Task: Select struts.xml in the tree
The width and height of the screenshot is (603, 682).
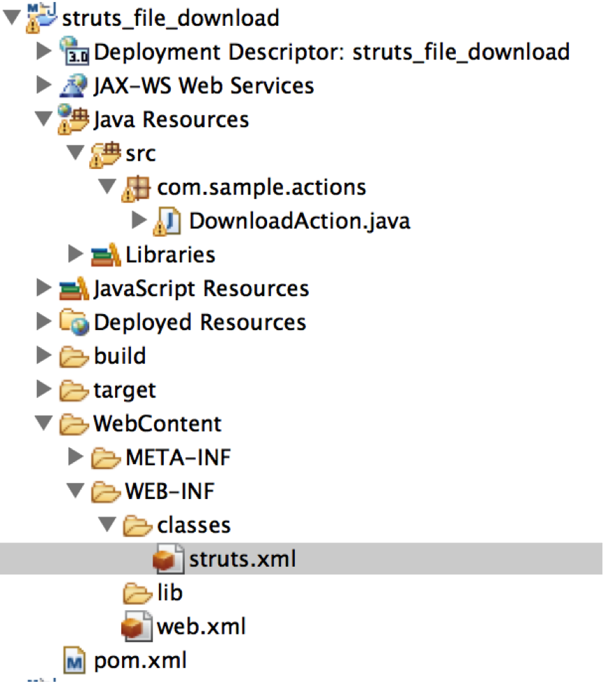Action: (242, 559)
